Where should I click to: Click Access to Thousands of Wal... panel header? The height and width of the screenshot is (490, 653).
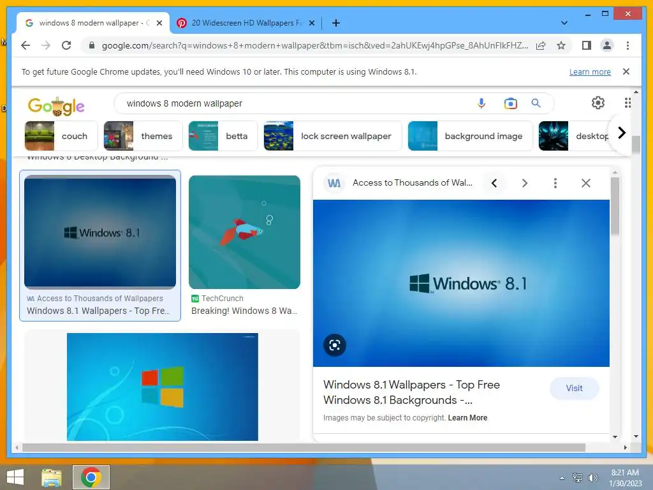click(x=413, y=183)
